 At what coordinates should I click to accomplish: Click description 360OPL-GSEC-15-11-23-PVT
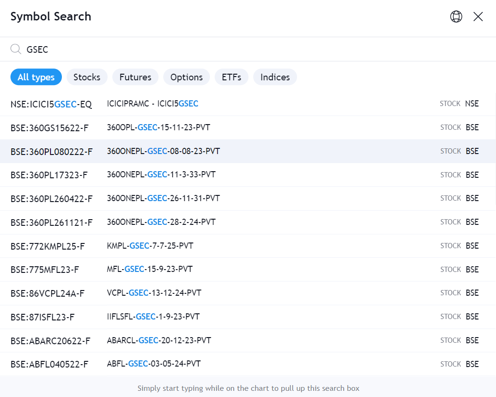[159, 127]
